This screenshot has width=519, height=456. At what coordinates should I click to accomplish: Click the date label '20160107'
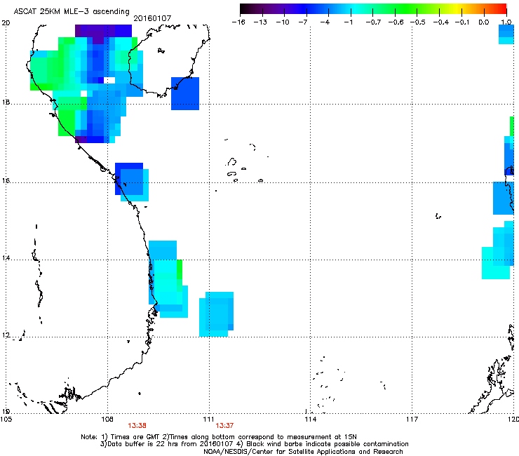152,18
